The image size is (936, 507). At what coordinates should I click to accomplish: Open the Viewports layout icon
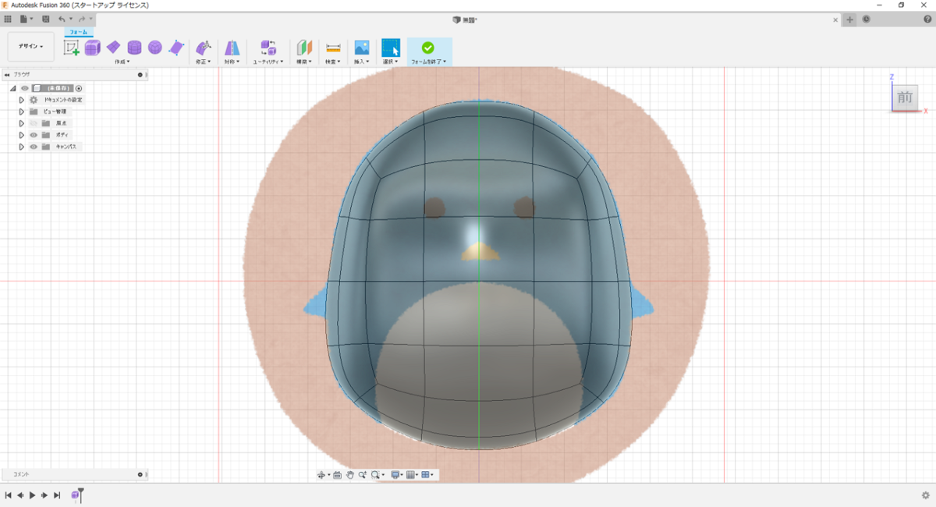pyautogui.click(x=425, y=474)
